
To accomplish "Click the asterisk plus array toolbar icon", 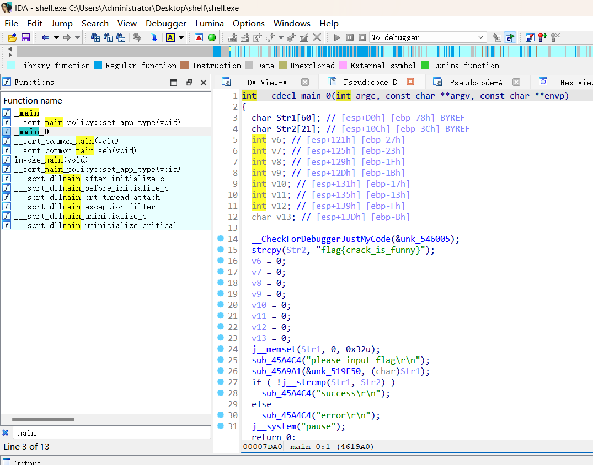I will click(x=291, y=37).
